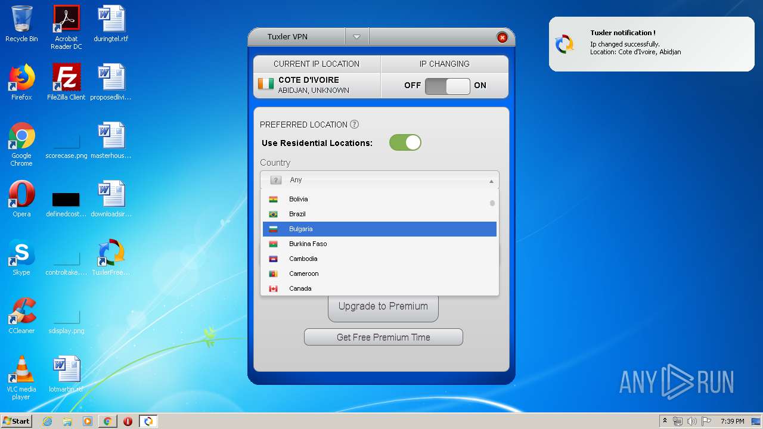Select Cambodia in the country list
Viewport: 763px width, 429px height.
380,259
